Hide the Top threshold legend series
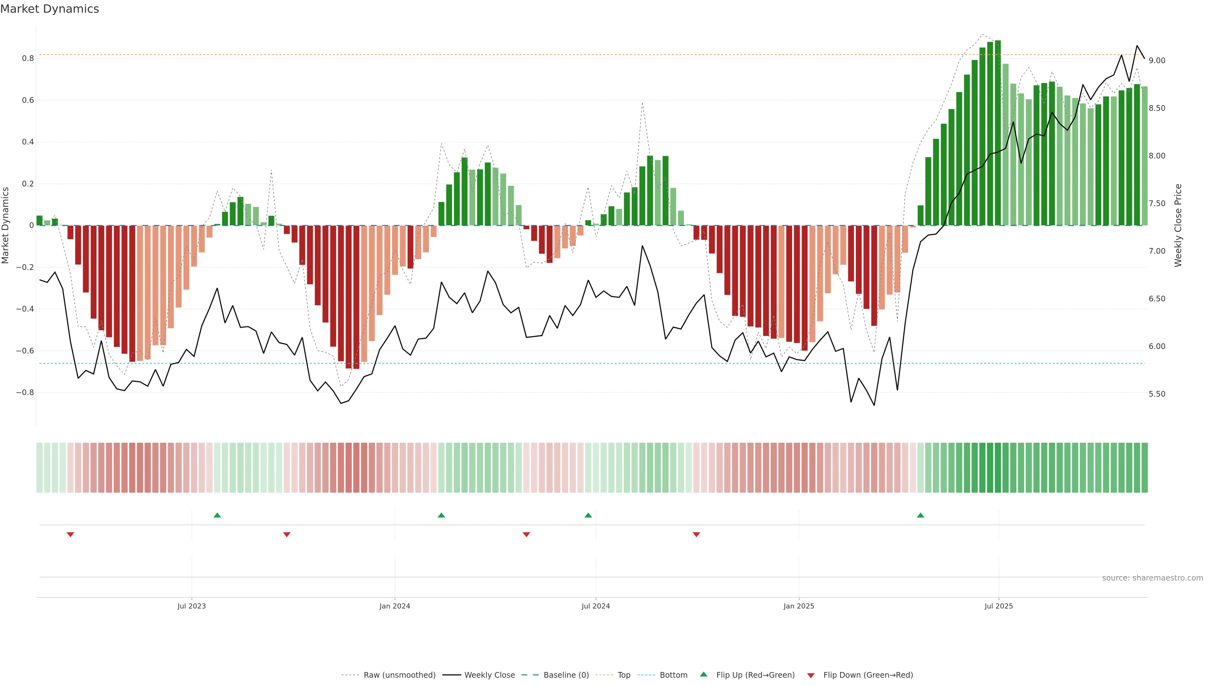Screen dimensions: 1219x686 tap(624, 675)
